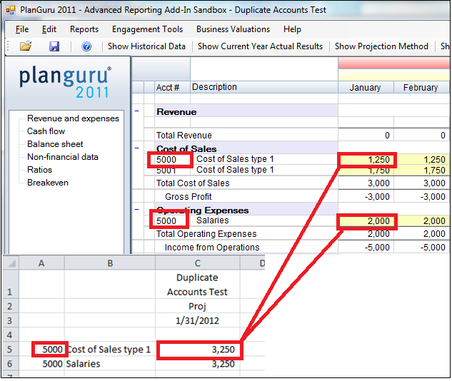Screen dimensions: 452x381
Task: Collapse the Revenue section
Action: (x=137, y=111)
